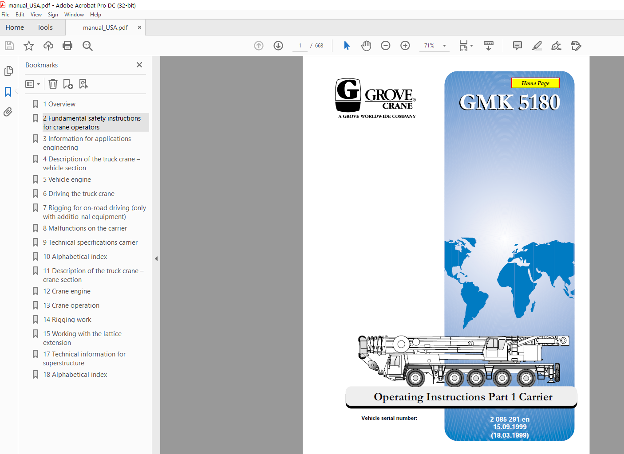The height and width of the screenshot is (454, 624).
Task: Open bookmark 6 Driving the truck crane
Action: click(x=79, y=194)
